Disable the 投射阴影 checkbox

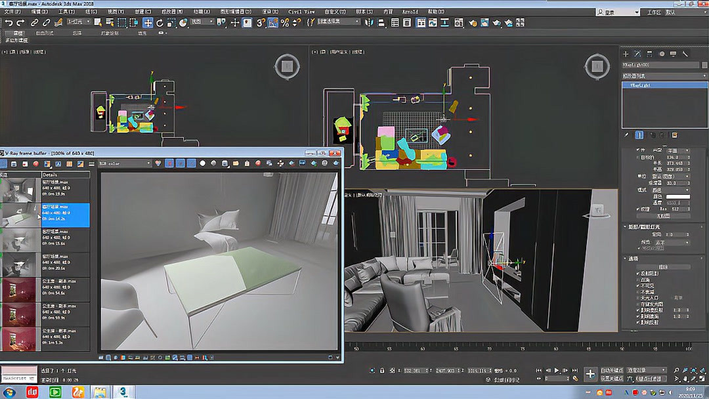(x=637, y=273)
